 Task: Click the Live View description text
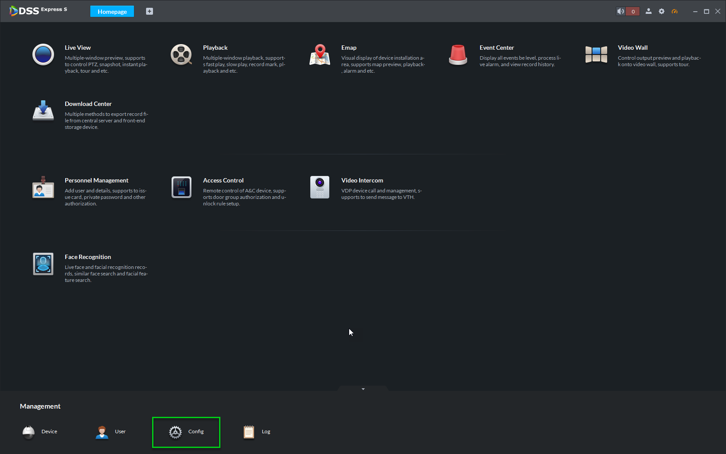click(106, 64)
